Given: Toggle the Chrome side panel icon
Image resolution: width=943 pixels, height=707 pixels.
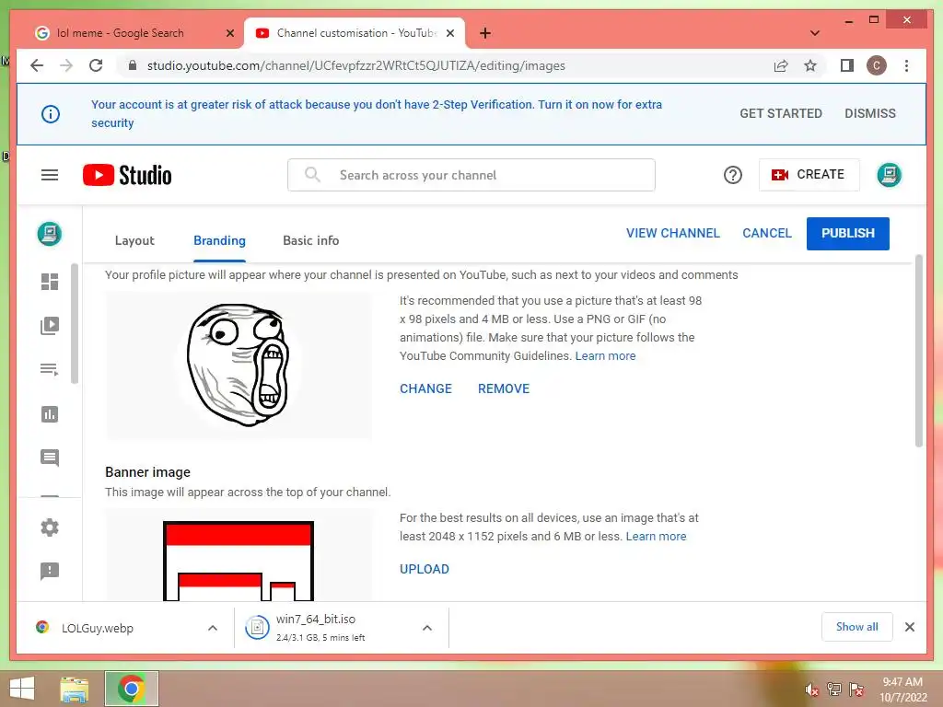Looking at the screenshot, I should point(847,65).
